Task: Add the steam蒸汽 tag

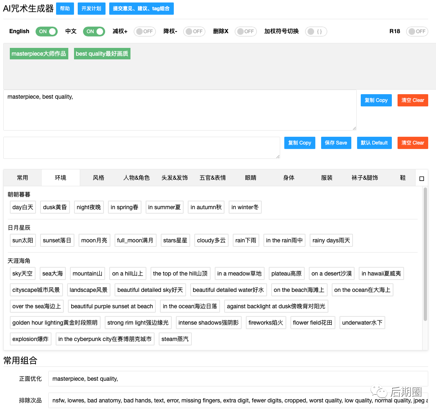Action: (175, 339)
